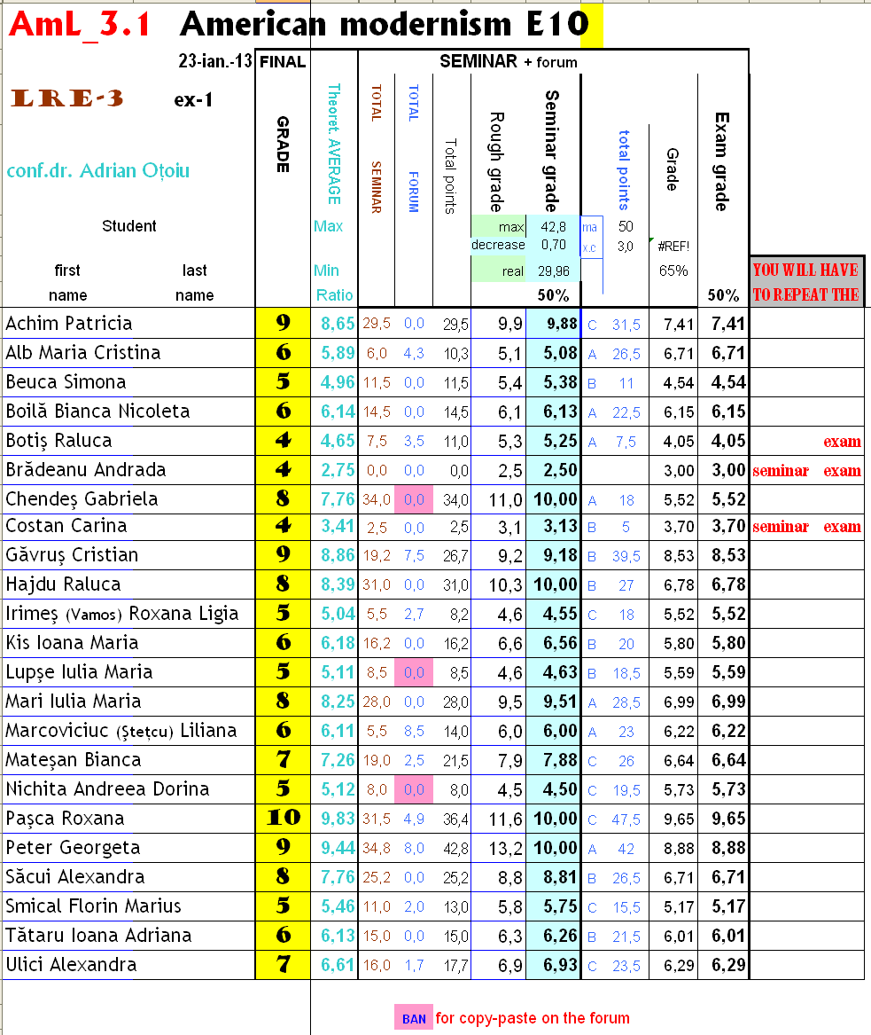Viewport: 871px width, 1035px height.
Task: Select the pink forum cell in Nichita Andreea Dorina's row
Action: click(414, 789)
